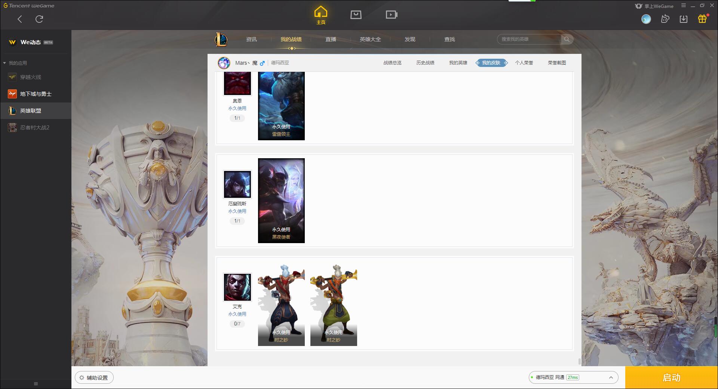Go back with the left arrow icon
This screenshot has height=389, width=718.
pyautogui.click(x=20, y=19)
